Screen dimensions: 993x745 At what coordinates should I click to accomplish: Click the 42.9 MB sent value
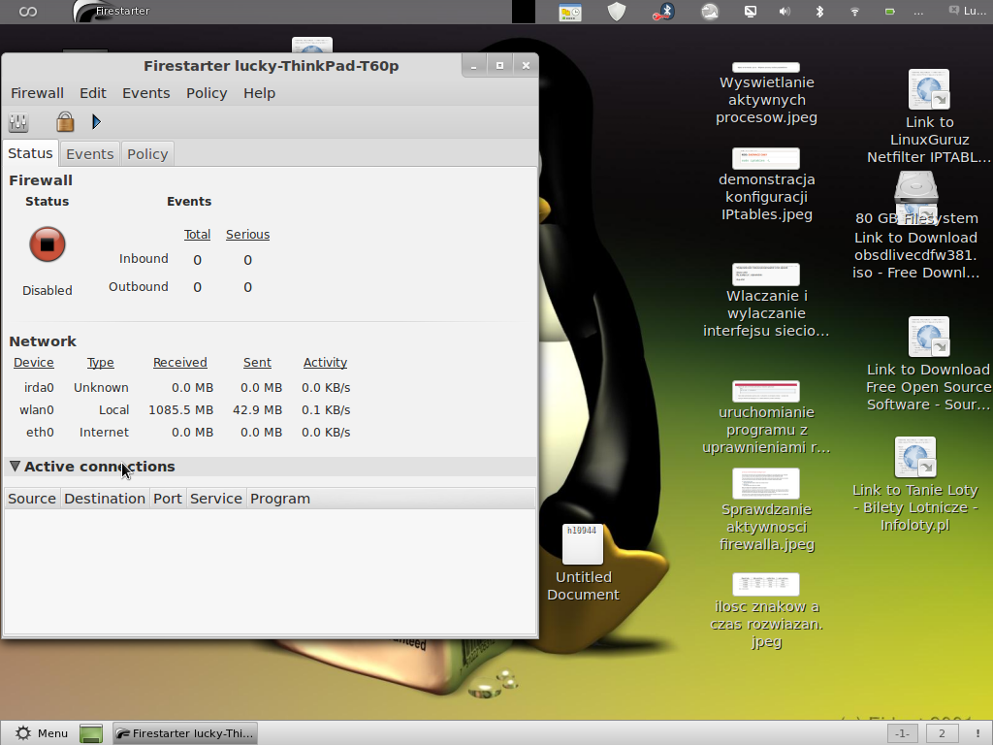click(257, 410)
